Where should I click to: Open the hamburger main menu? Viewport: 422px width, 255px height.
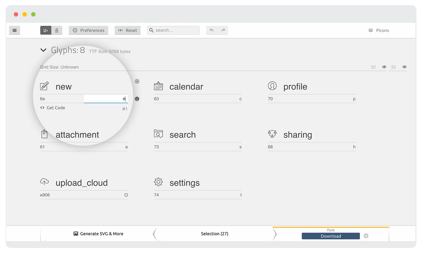tap(15, 30)
